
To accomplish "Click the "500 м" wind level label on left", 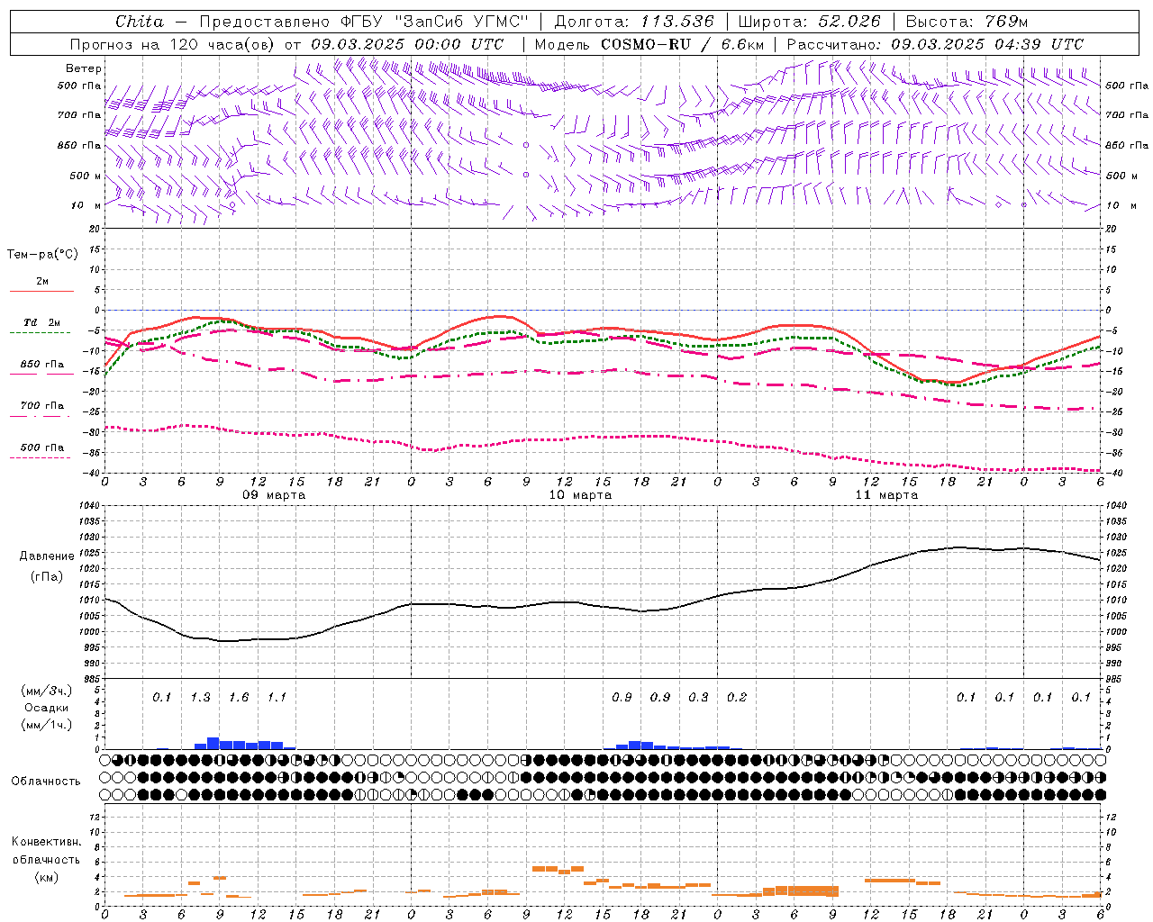I will point(86,176).
